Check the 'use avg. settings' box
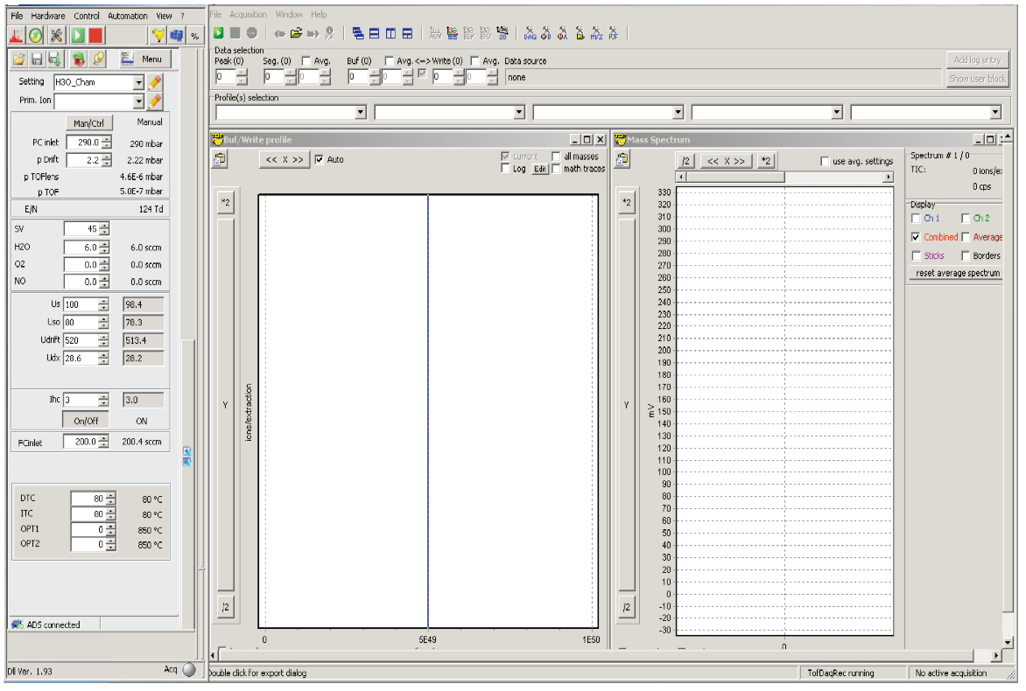The width and height of the screenshot is (1026, 691). pos(825,162)
